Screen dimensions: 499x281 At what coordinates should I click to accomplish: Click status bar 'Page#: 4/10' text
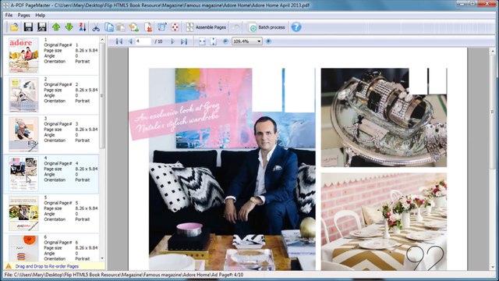tap(231, 275)
